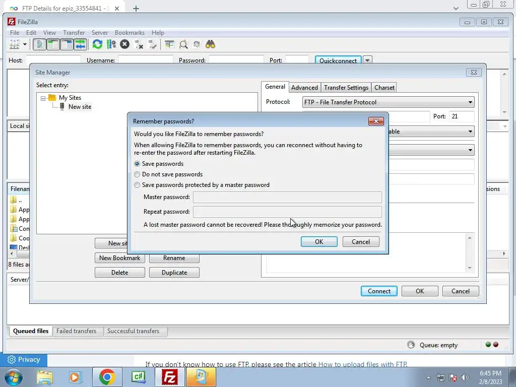Viewport: 516px width, 387px height.
Task: Click Connect in Site Manager
Action: [379, 291]
